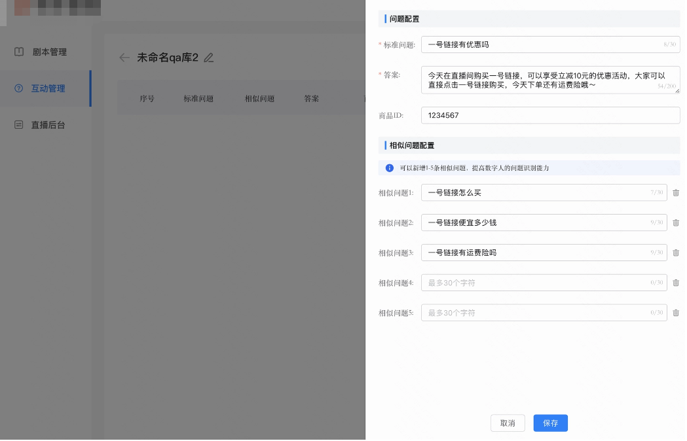Remove 相似问题3 via its trash icon
Viewport: 687px width, 441px height.
tap(676, 253)
